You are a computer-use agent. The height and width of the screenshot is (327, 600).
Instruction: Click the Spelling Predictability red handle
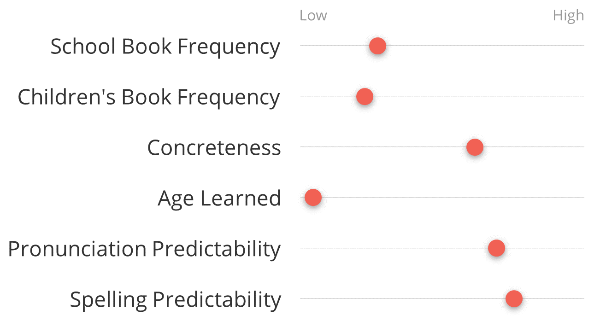tap(514, 299)
